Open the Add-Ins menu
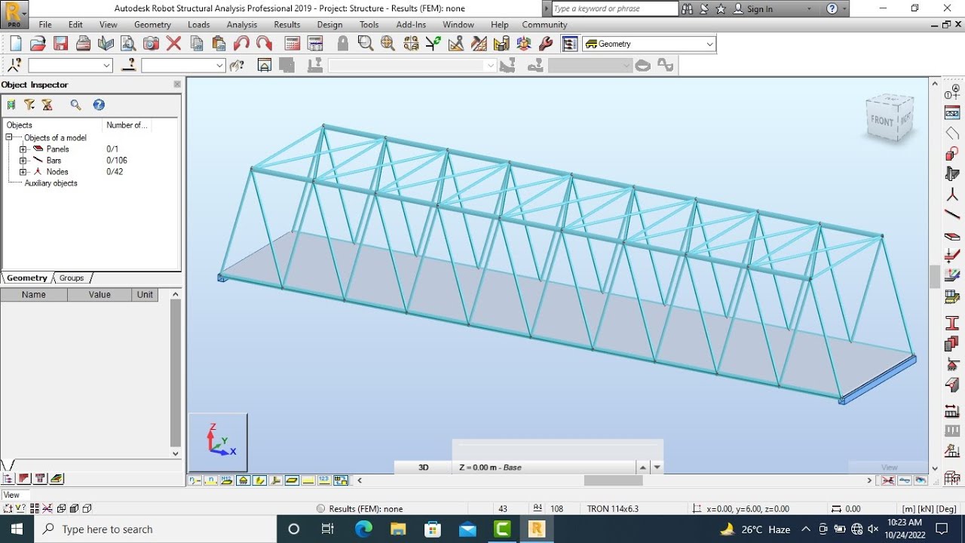This screenshot has height=543, width=965. (x=411, y=25)
